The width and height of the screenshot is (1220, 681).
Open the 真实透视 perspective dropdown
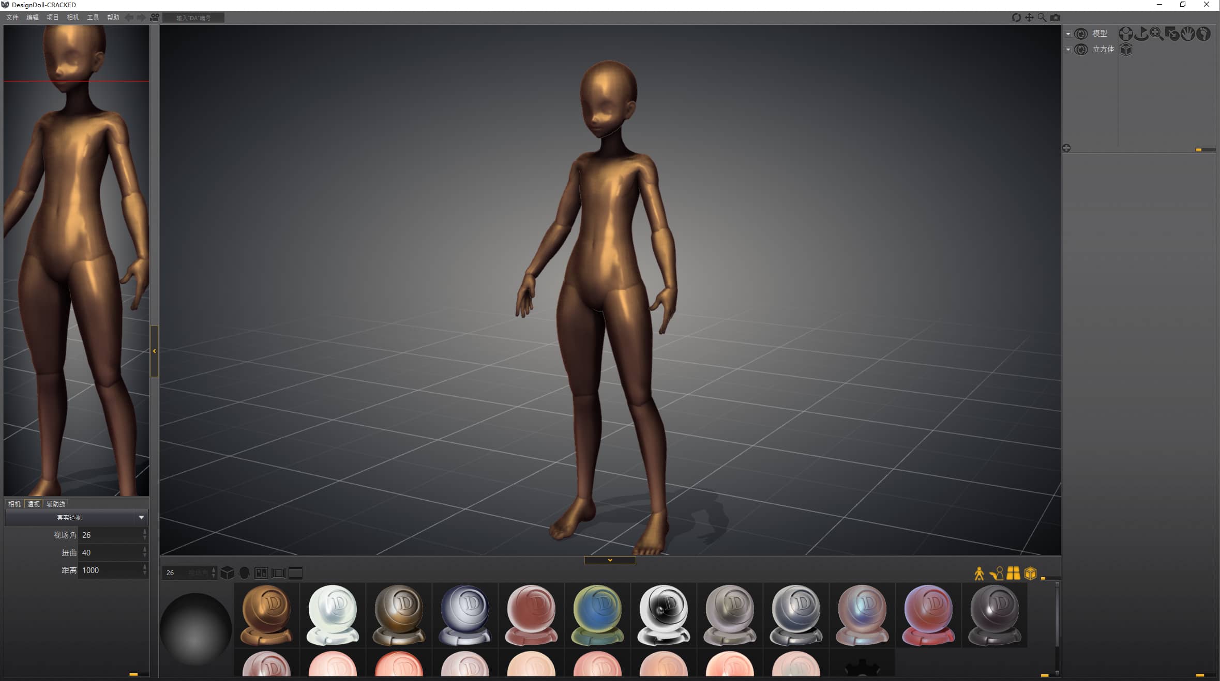click(141, 517)
